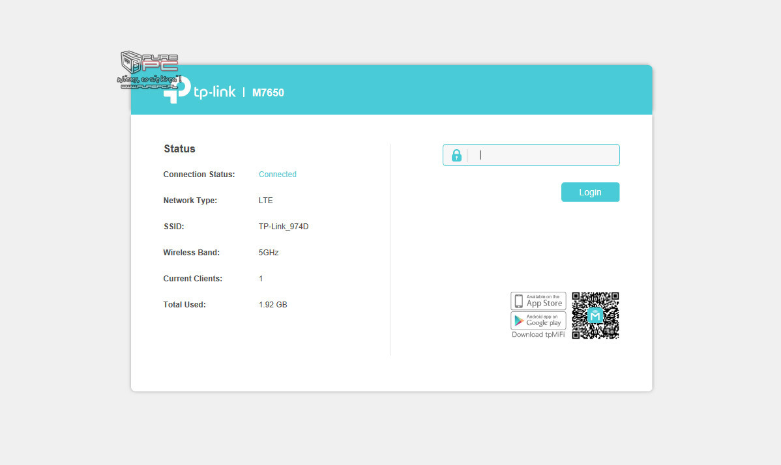Image resolution: width=781 pixels, height=465 pixels.
Task: Click the lock icon in the password box
Action: 456,156
